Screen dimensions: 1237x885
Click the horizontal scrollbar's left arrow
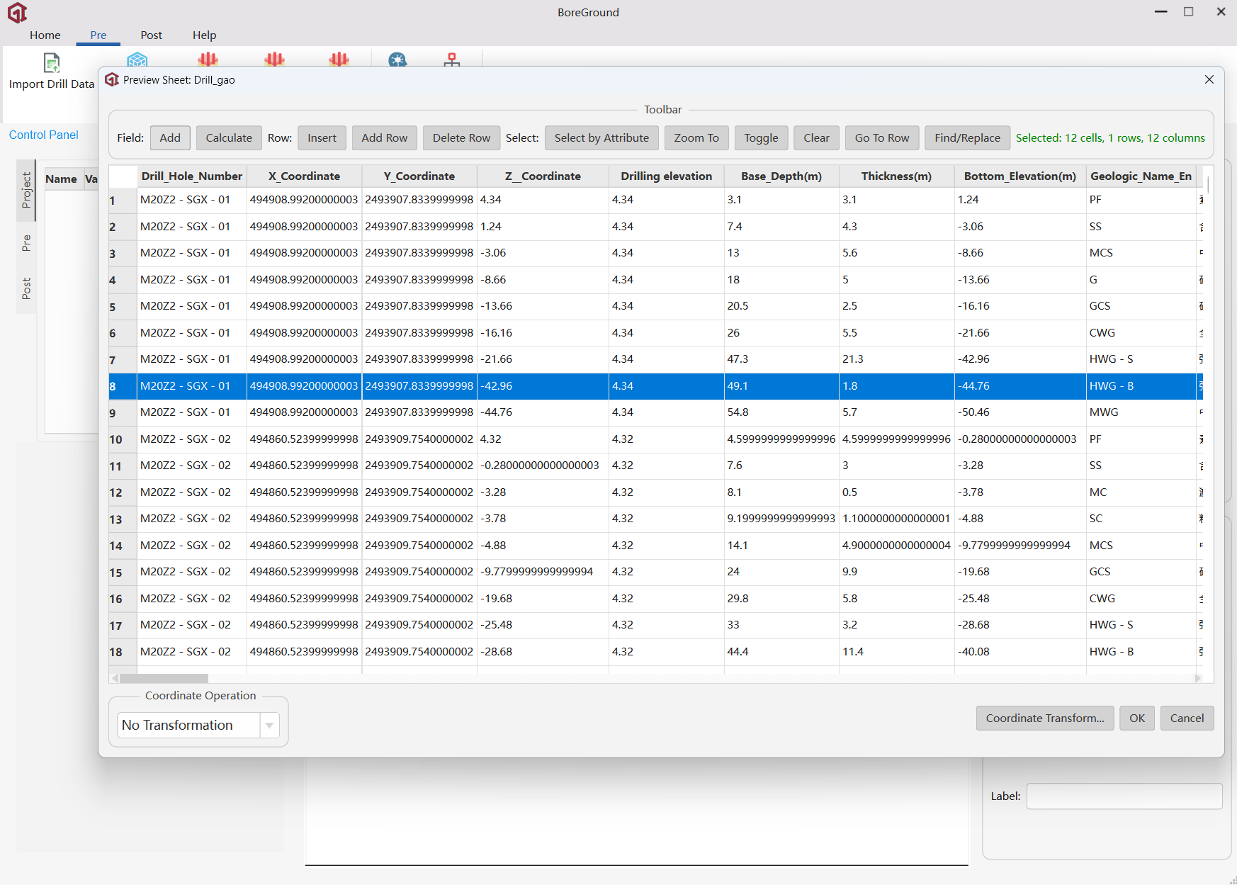point(115,678)
